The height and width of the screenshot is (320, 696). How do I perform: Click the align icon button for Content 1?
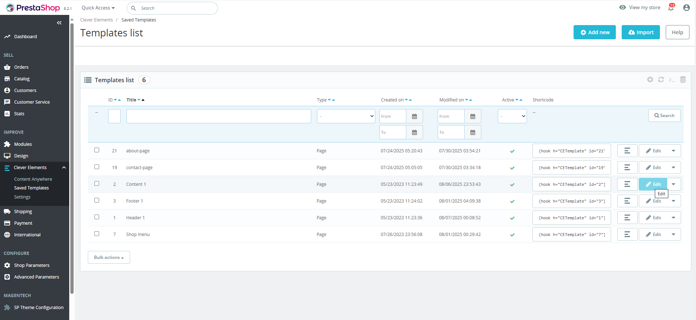click(x=627, y=184)
